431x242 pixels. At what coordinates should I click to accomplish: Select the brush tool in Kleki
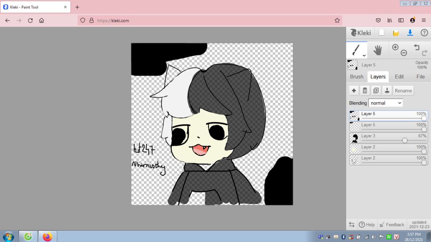click(356, 50)
